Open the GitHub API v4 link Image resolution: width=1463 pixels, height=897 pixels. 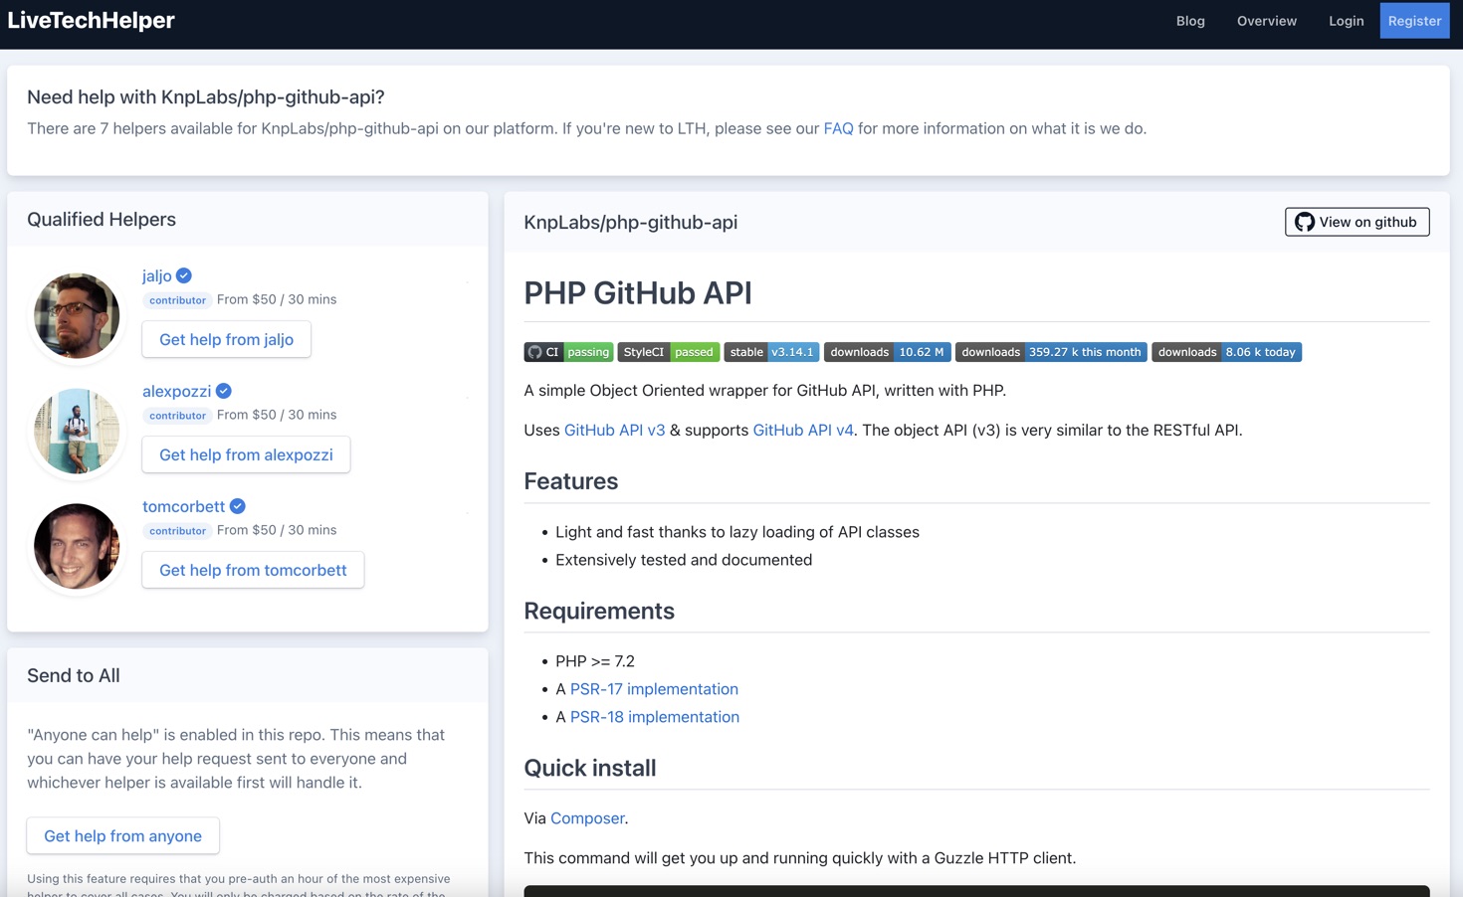[x=803, y=431]
